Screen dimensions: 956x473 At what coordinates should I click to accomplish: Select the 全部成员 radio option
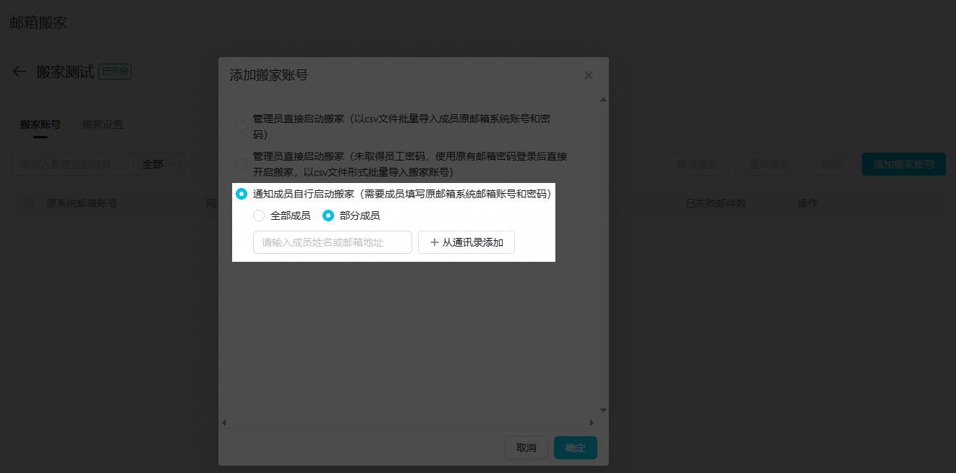click(258, 216)
